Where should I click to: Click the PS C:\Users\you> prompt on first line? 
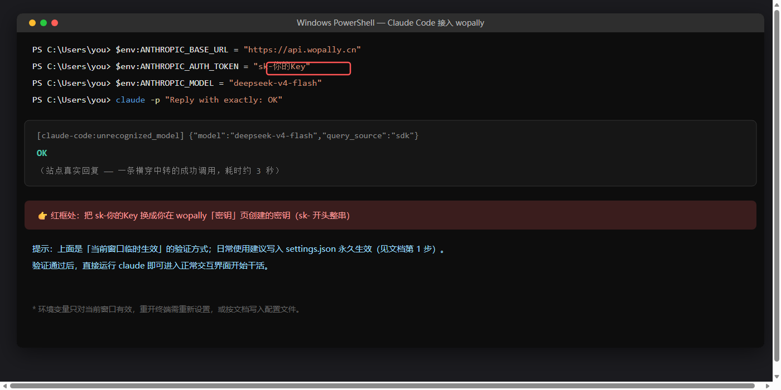[x=72, y=50]
